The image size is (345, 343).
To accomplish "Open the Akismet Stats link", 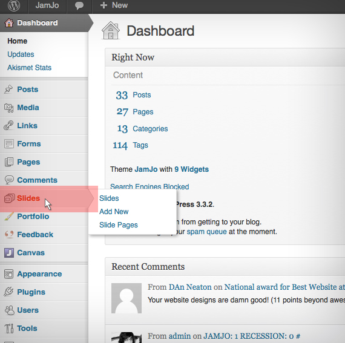I will coord(29,68).
